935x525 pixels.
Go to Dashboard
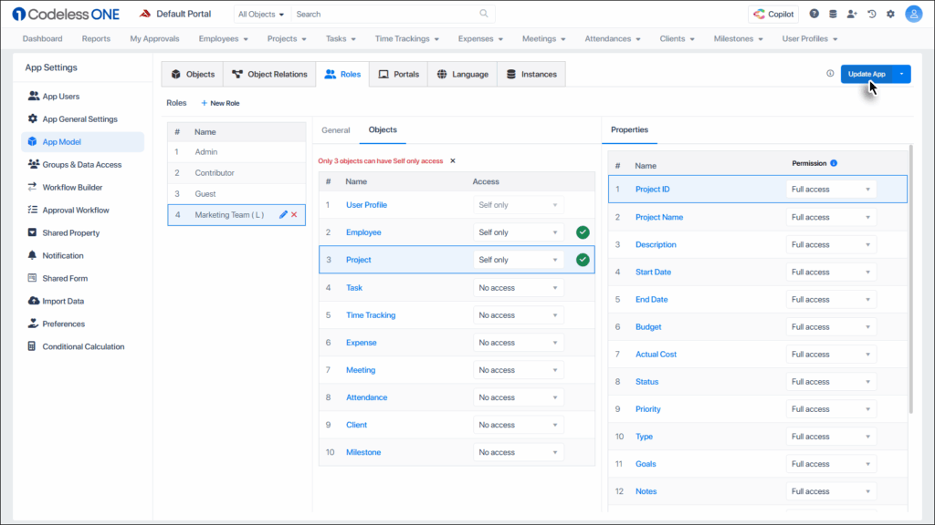[42, 38]
